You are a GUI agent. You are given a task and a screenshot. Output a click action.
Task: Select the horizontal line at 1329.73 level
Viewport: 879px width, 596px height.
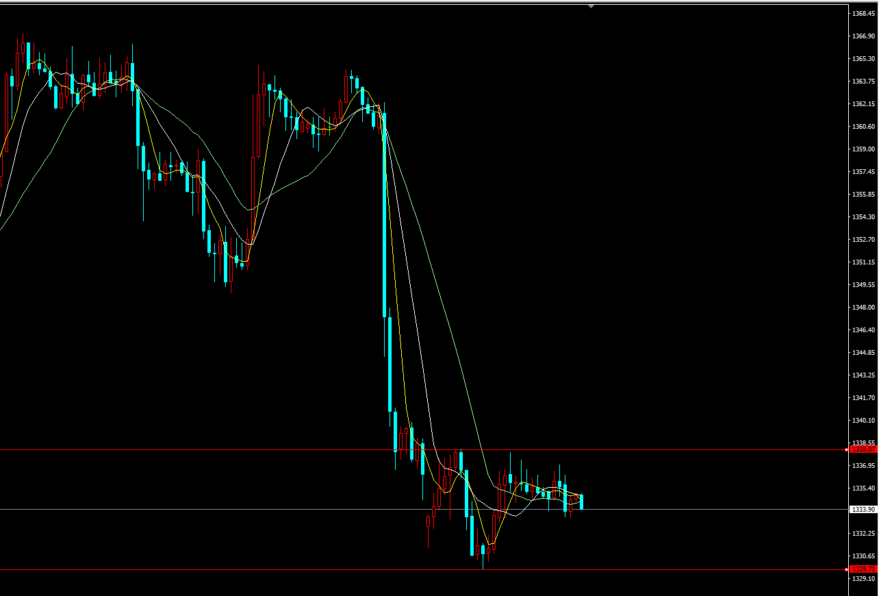pyautogui.click(x=423, y=569)
